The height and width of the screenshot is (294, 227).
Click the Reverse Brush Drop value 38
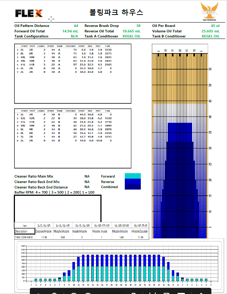pyautogui.click(x=138, y=26)
